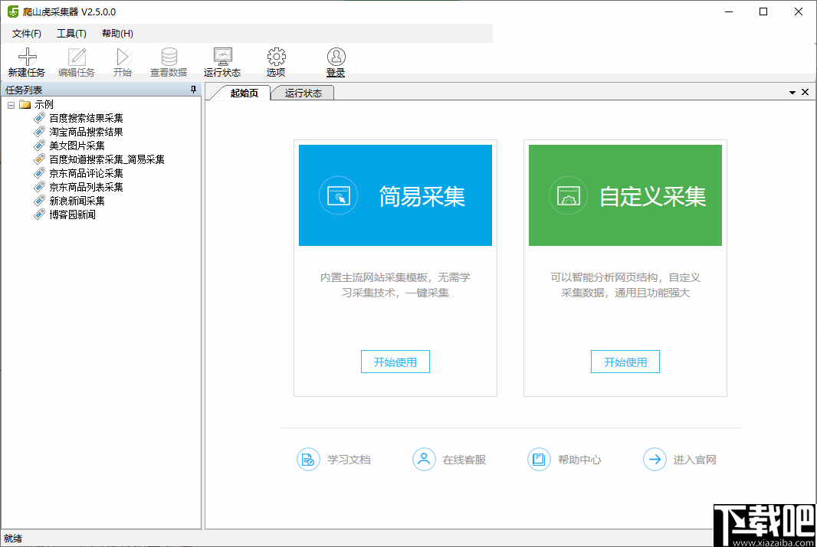Image resolution: width=817 pixels, height=547 pixels.
Task: Open the 进入官网 link
Action: (694, 460)
